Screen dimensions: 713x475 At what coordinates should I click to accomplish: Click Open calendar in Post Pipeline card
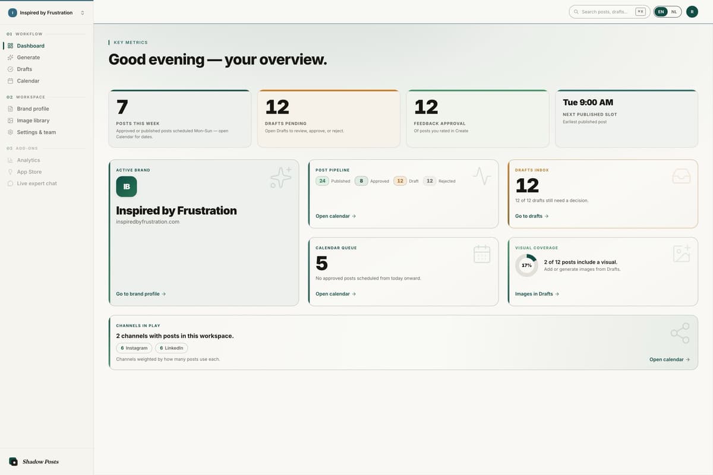(336, 216)
